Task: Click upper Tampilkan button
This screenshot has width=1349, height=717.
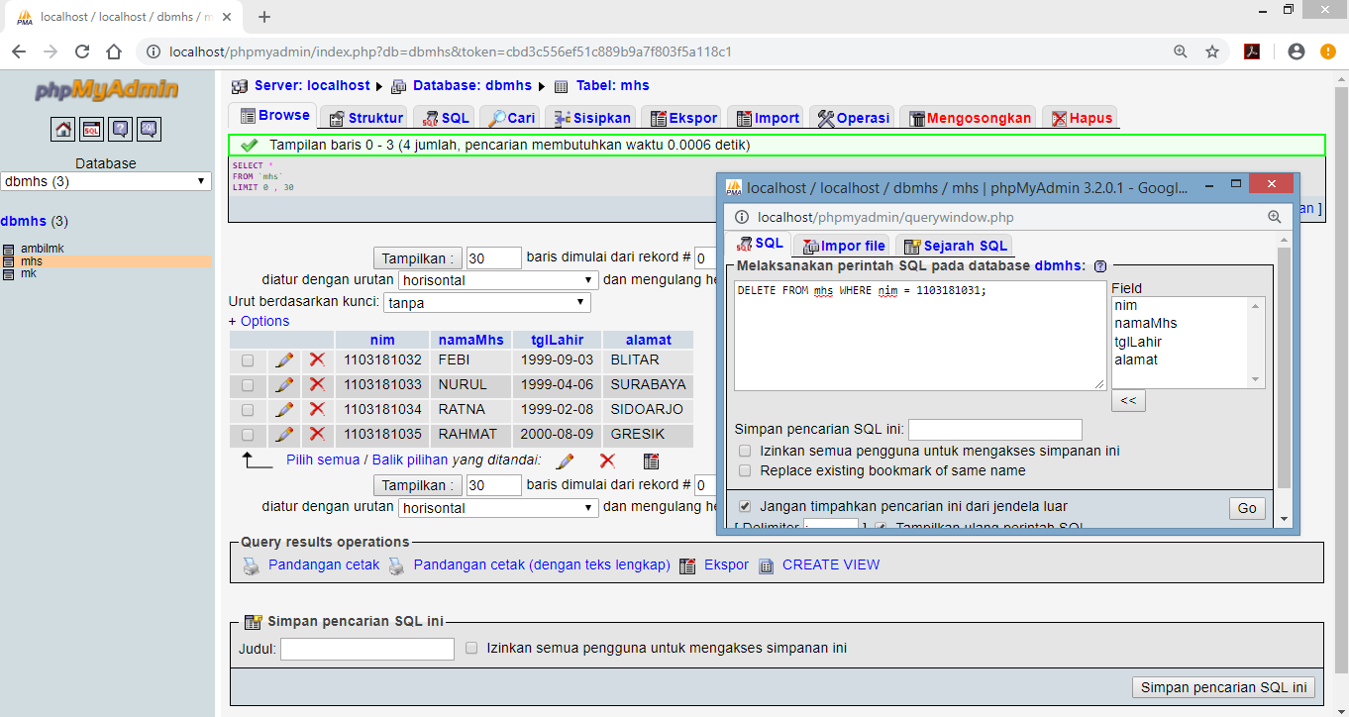Action: click(418, 258)
